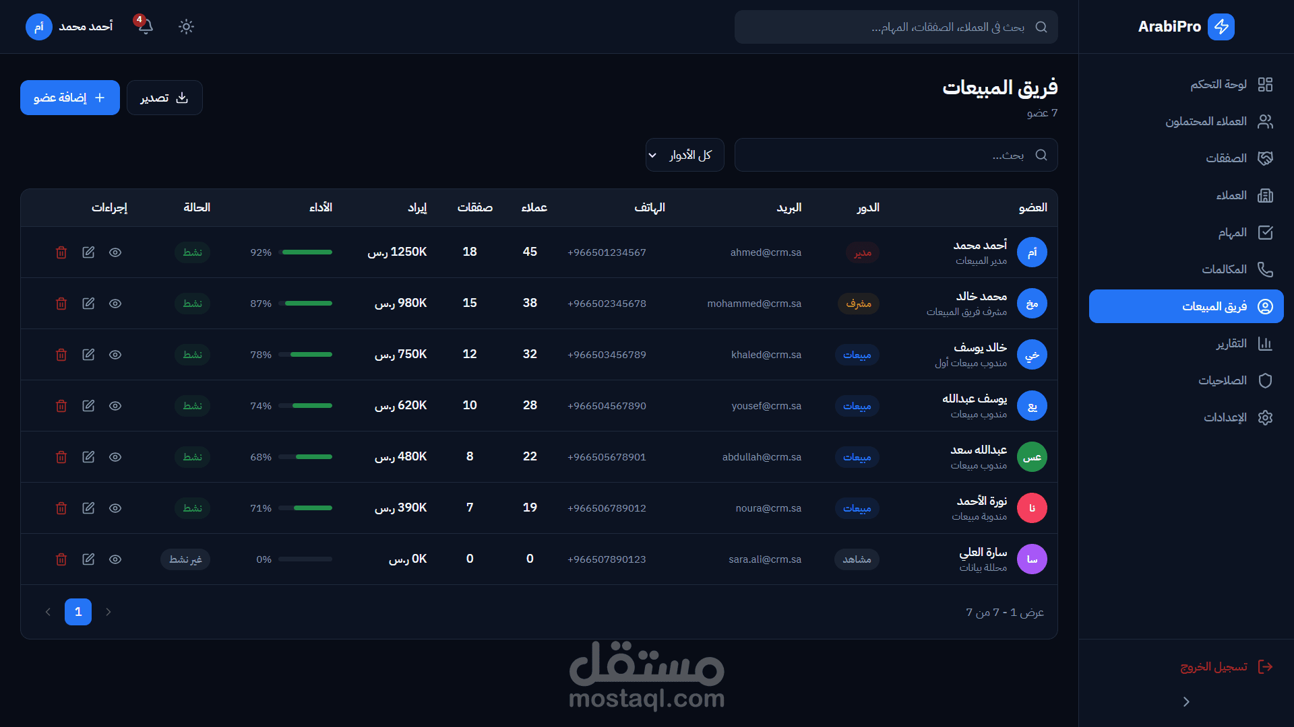Collapse the sidebar using bottom chevron
The image size is (1294, 727).
(1186, 701)
